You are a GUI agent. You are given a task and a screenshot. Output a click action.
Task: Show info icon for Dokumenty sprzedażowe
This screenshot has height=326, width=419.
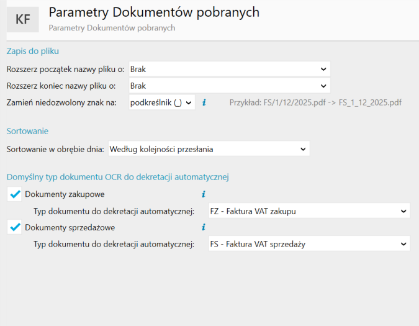click(204, 227)
